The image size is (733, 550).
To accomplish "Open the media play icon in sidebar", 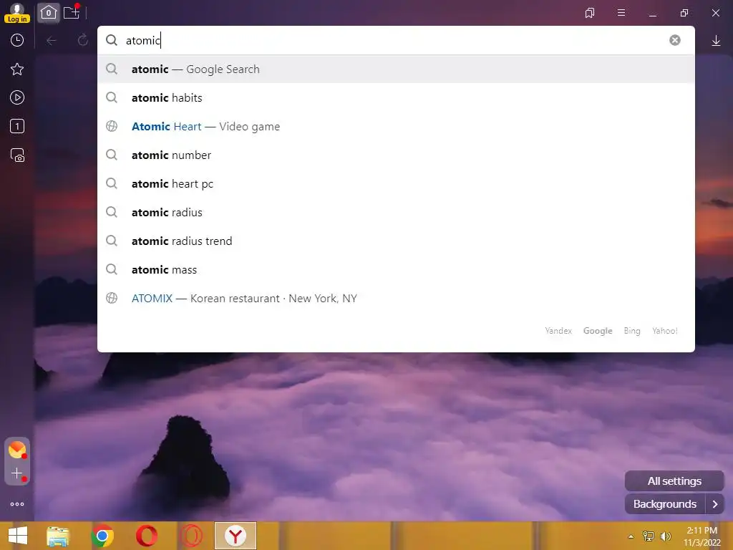I will tap(17, 97).
